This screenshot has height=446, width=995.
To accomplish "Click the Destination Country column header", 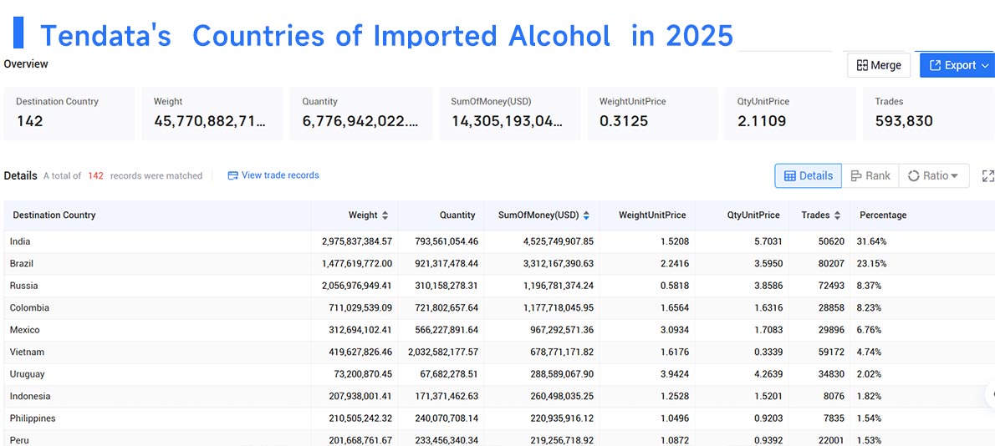I will (54, 215).
